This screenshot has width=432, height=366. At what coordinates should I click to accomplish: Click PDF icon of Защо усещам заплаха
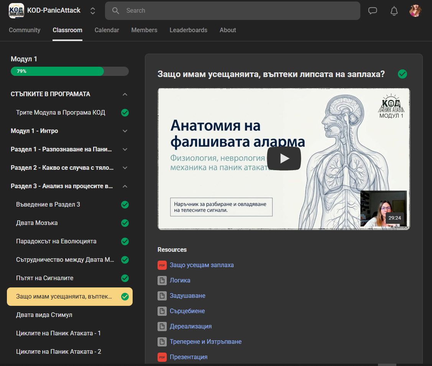(x=162, y=265)
